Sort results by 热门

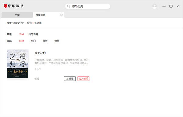(x=33, y=41)
